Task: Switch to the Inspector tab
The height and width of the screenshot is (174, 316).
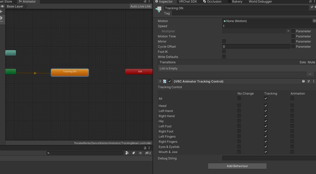Action: [164, 2]
